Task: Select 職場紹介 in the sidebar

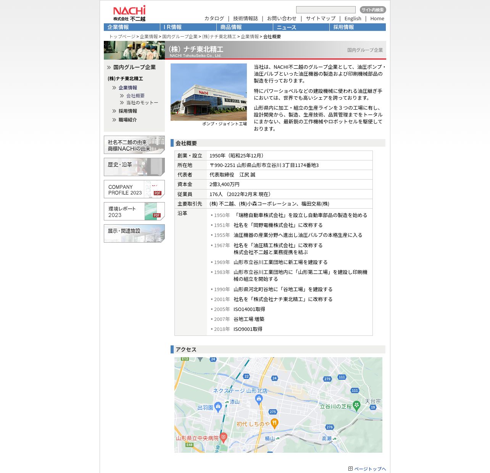Action: pos(127,120)
